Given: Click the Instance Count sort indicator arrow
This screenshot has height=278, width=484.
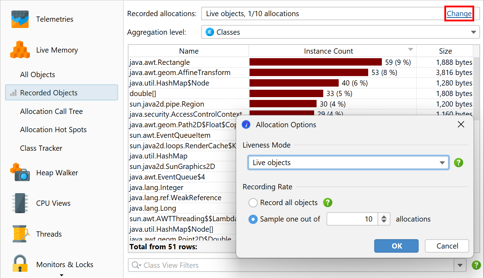Looking at the screenshot, I should tap(411, 49).
